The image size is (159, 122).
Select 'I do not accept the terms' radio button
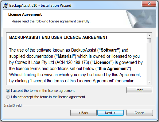point(8,97)
